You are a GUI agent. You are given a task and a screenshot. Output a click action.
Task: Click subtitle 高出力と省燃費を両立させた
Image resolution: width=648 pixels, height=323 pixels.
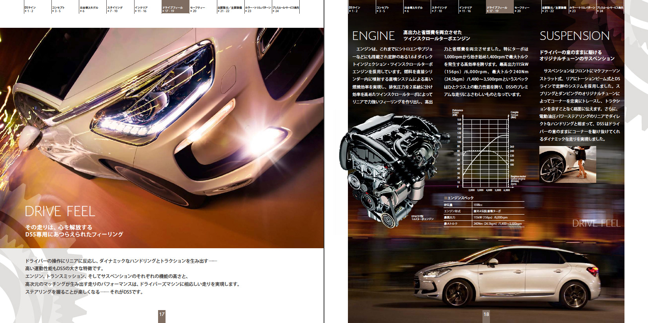433,32
